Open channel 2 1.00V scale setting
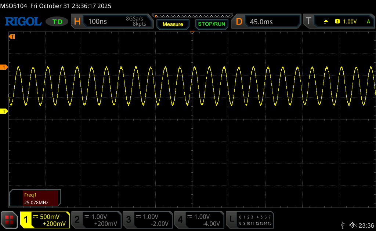Viewport: 376px width, 231px height. (x=99, y=217)
